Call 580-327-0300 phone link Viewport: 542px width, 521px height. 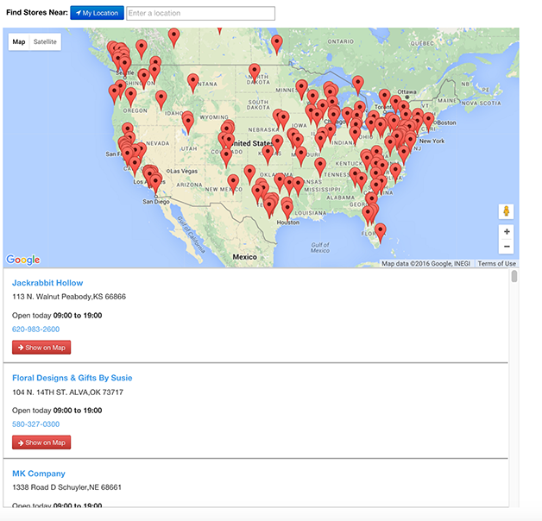(35, 424)
